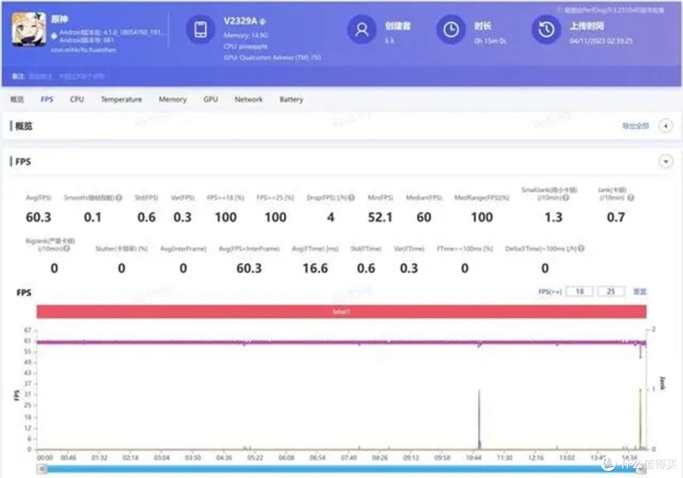Click the Avg(FTime) value 16.6
The height and width of the screenshot is (478, 683).
tap(315, 268)
